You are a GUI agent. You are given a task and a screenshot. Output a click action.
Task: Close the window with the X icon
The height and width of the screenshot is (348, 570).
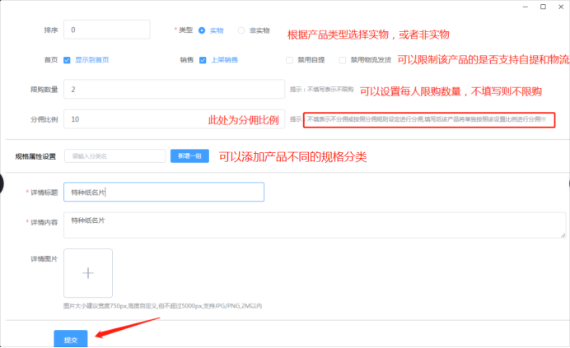[560, 7]
